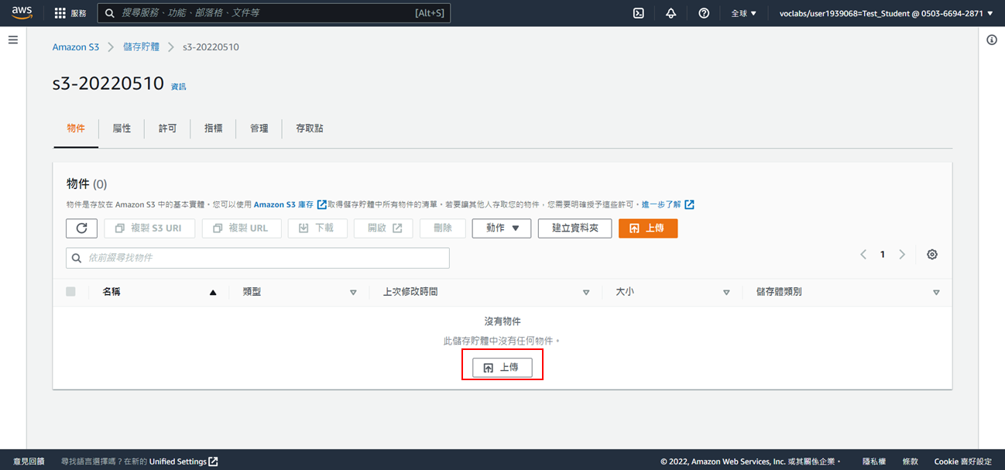The image size is (1005, 470).
Task: Click Amazon S3 breadcrumb link
Action: (76, 47)
